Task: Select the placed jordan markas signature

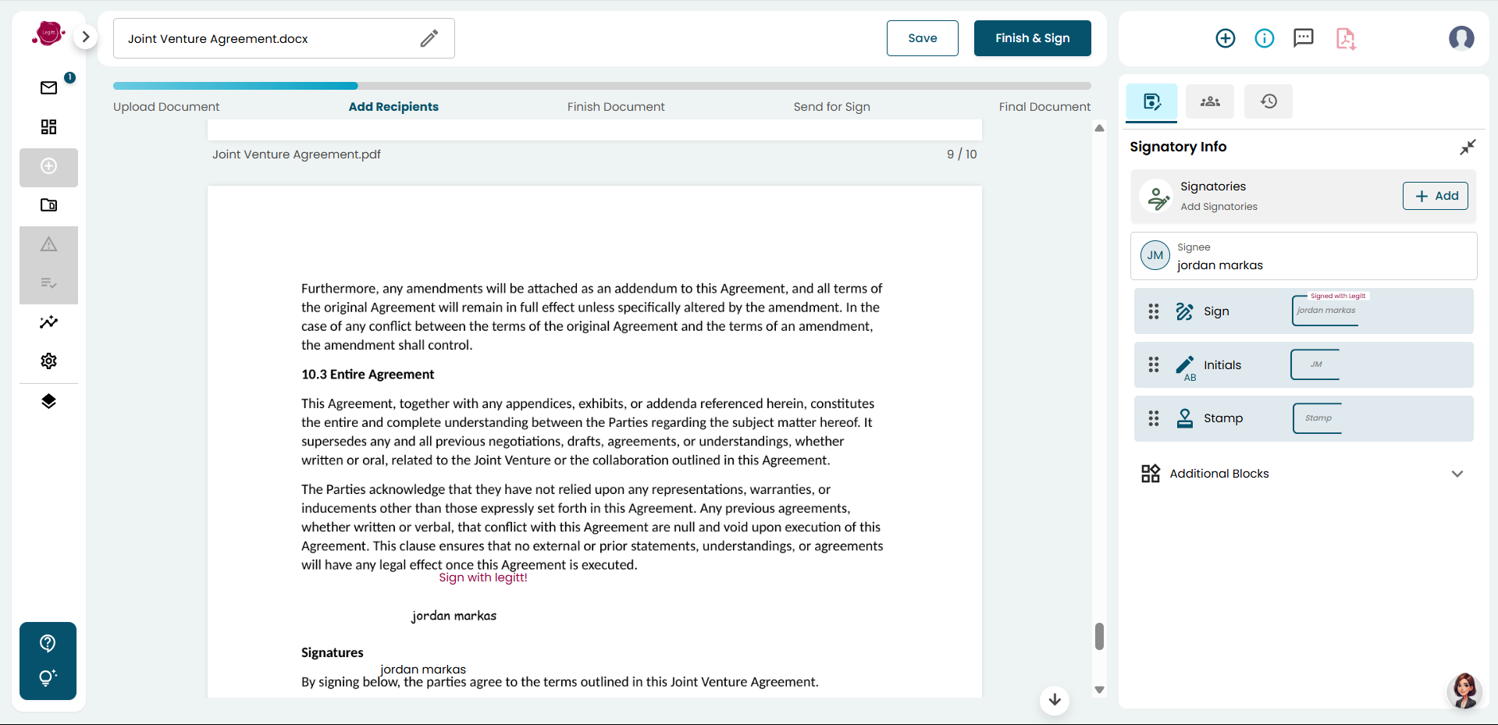Action: [454, 616]
